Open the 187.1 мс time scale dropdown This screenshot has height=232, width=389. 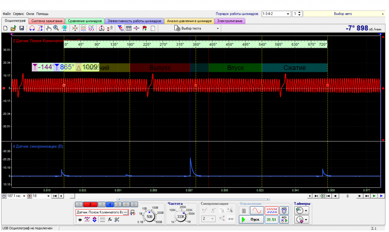pos(24,196)
